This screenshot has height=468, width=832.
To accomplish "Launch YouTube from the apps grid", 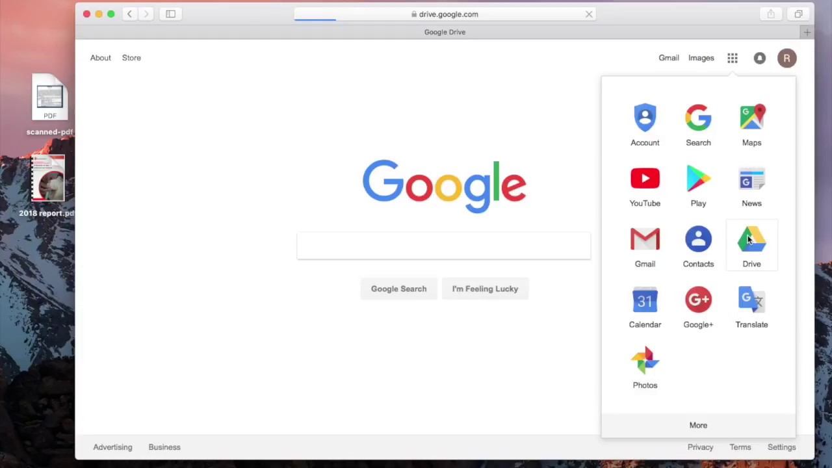I will [645, 186].
